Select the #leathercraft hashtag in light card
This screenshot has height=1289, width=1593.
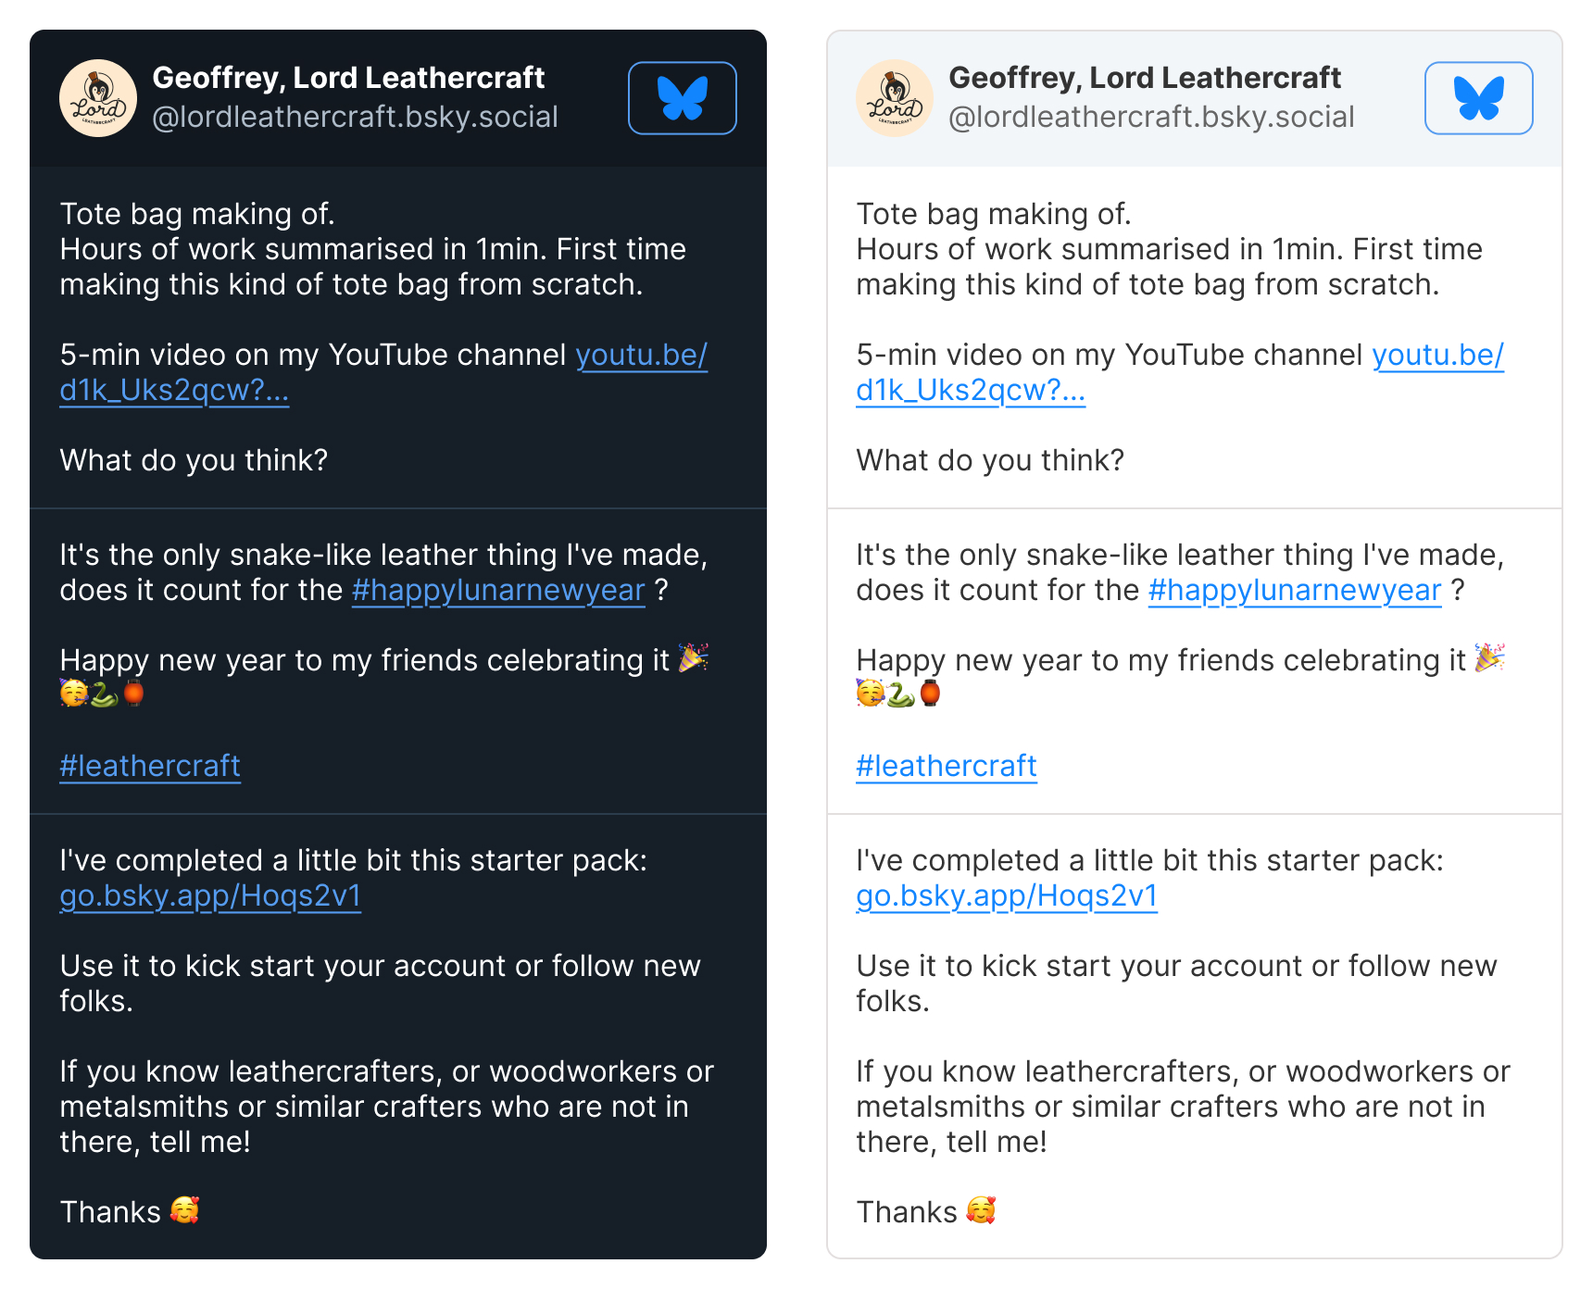(947, 767)
